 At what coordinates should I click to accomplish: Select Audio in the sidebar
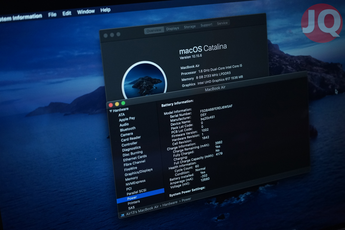(124, 124)
